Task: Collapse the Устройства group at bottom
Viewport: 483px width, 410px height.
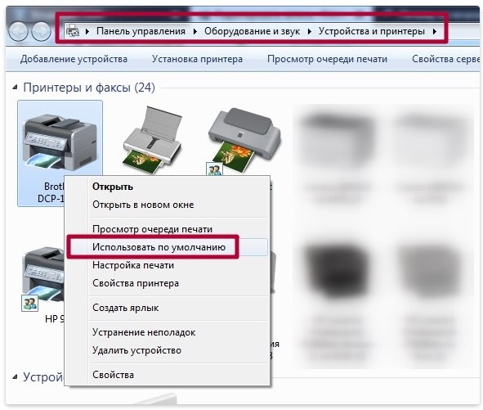Action: [x=15, y=377]
